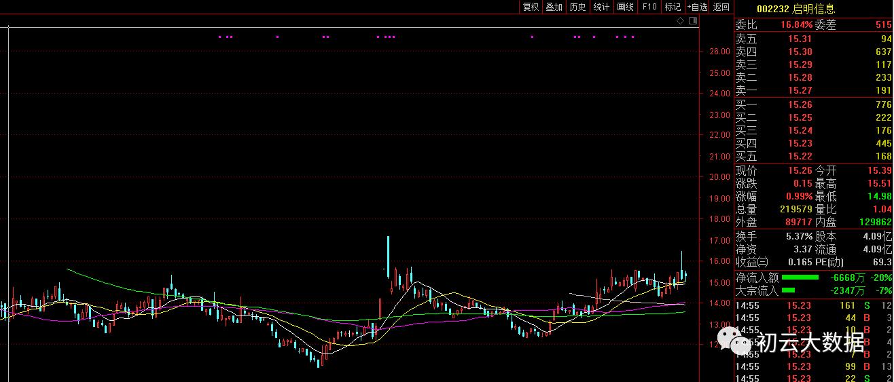Add stock via +自选 button
Screen dimensions: 894x382
(x=698, y=7)
